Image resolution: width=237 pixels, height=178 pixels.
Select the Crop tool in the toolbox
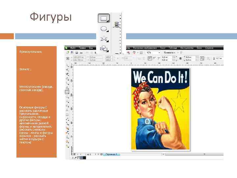[67, 74]
